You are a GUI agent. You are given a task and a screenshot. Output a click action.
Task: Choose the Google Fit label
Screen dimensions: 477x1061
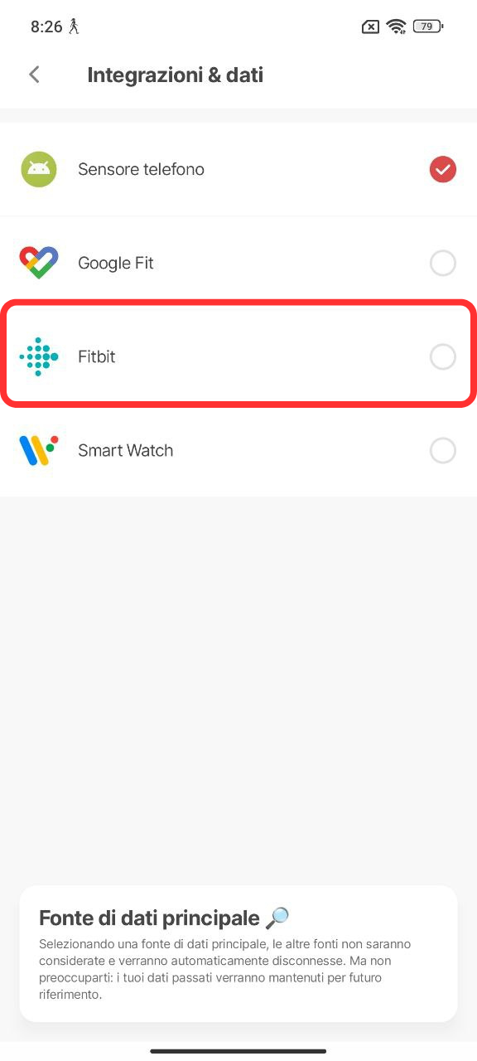point(116,263)
